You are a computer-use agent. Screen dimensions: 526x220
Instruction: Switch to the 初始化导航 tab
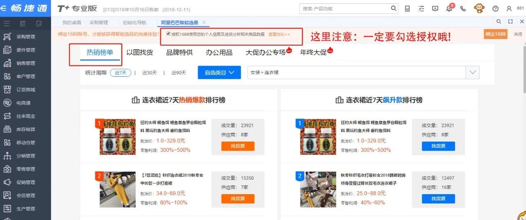134,23
